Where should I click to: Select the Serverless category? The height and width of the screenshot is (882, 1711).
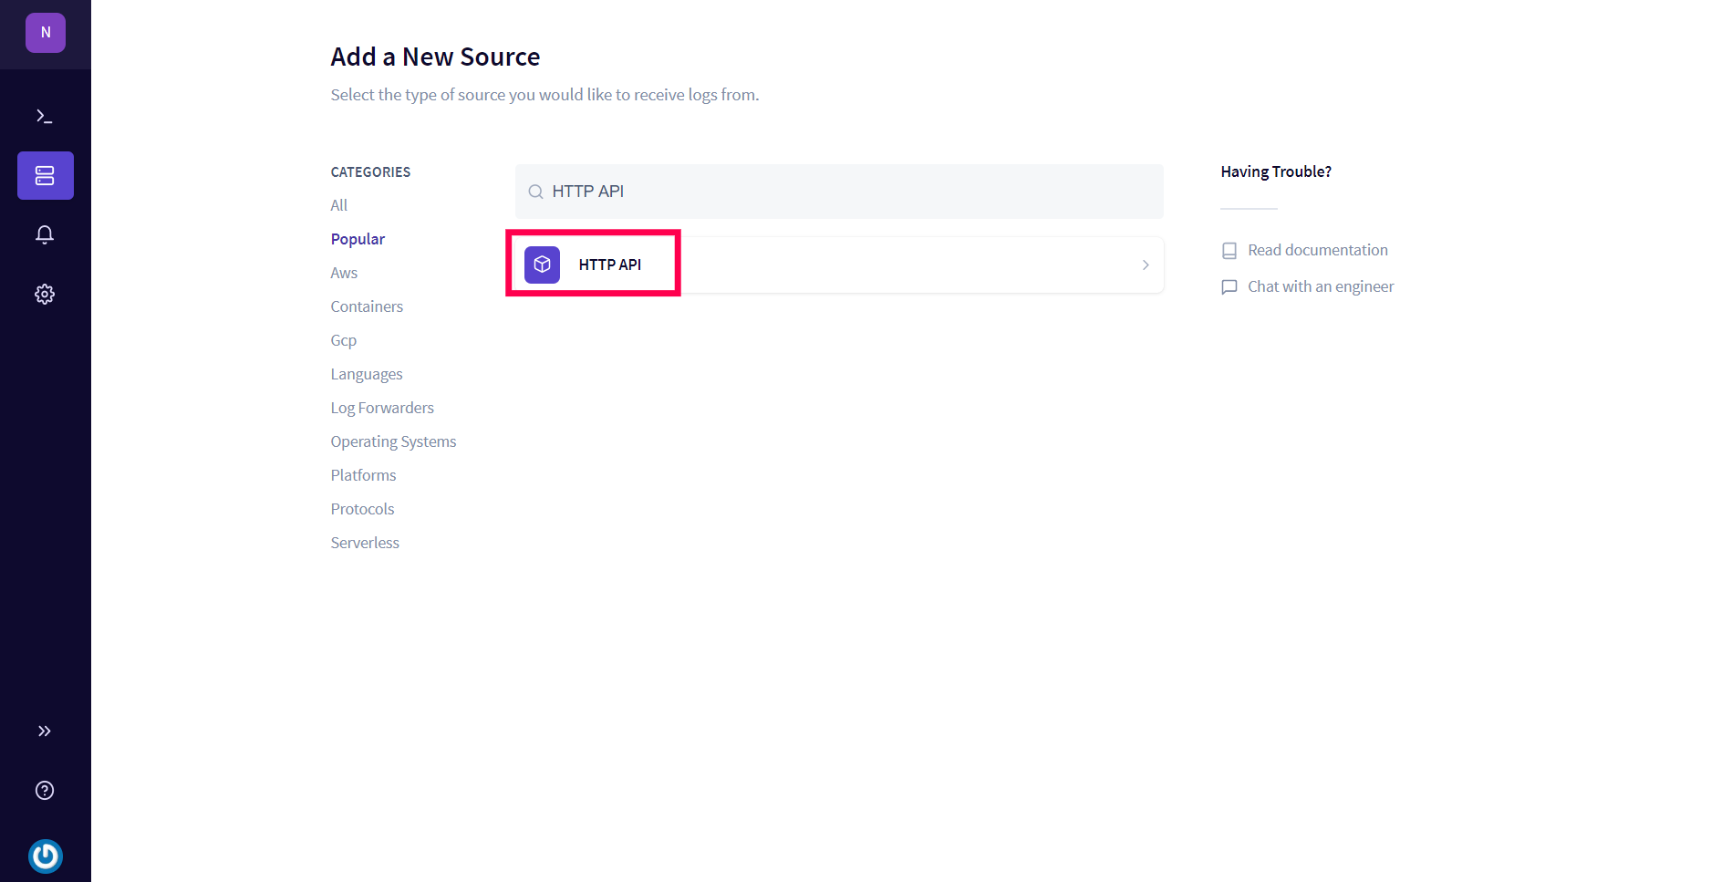click(365, 543)
